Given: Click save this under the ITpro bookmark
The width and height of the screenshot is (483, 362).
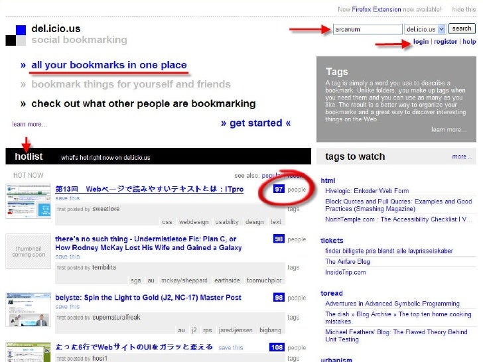Looking at the screenshot, I should [68, 198].
